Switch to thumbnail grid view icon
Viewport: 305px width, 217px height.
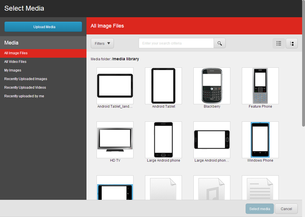pos(292,43)
